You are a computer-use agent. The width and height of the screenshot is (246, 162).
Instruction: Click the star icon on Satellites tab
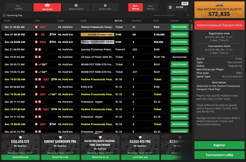tap(105, 5)
